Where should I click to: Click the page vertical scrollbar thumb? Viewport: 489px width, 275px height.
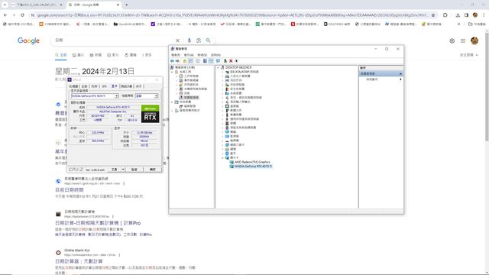coord(487,86)
